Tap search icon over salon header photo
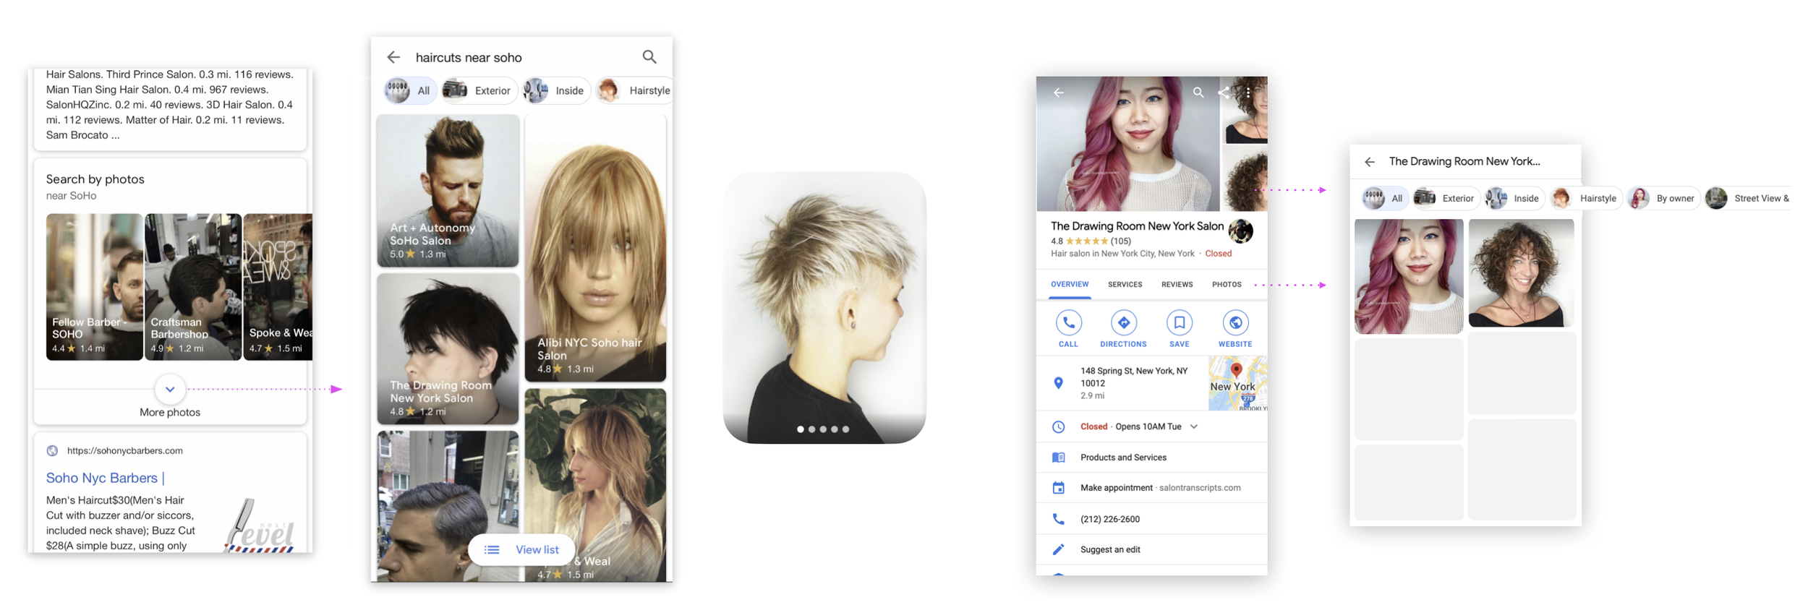 tap(1198, 93)
